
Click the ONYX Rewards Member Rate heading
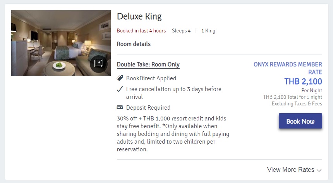click(x=288, y=68)
